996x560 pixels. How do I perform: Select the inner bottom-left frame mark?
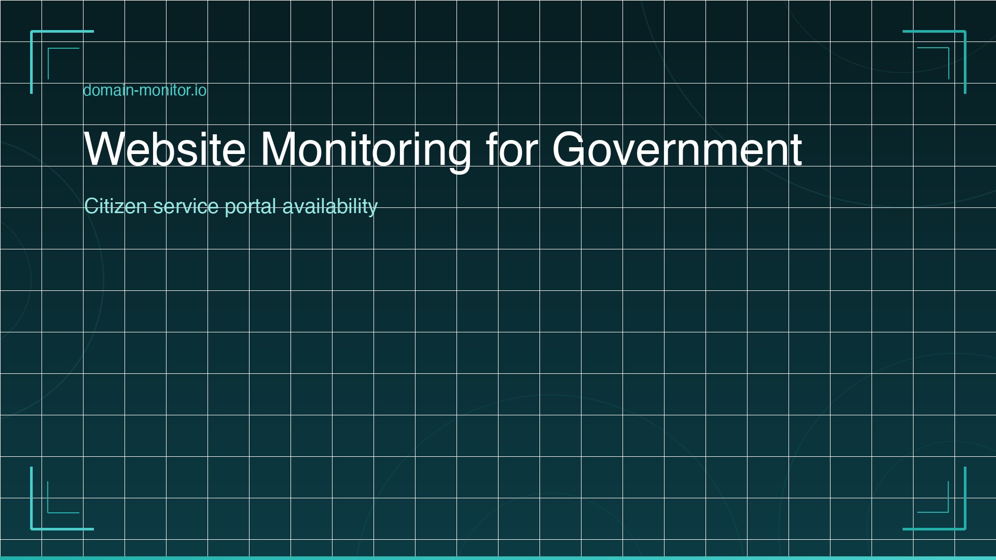62,498
